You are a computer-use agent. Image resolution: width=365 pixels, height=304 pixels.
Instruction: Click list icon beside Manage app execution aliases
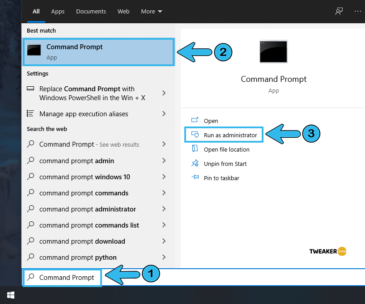[30, 113]
